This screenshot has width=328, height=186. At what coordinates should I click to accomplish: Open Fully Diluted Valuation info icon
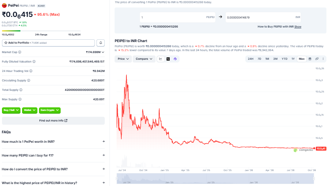click(x=34, y=61)
